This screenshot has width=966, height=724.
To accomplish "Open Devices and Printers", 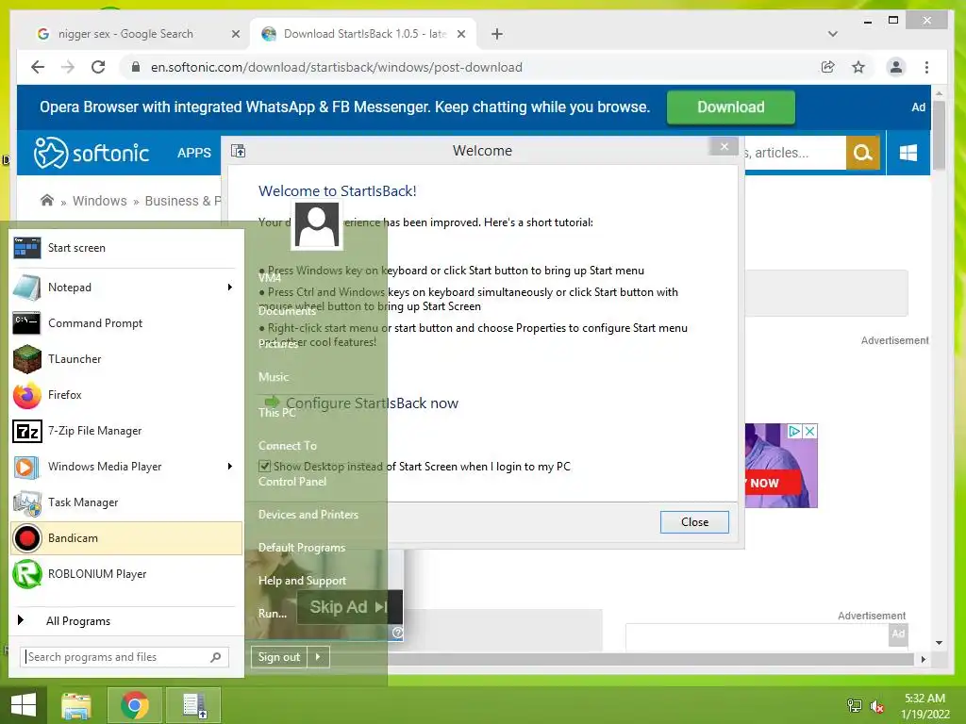I will [308, 515].
